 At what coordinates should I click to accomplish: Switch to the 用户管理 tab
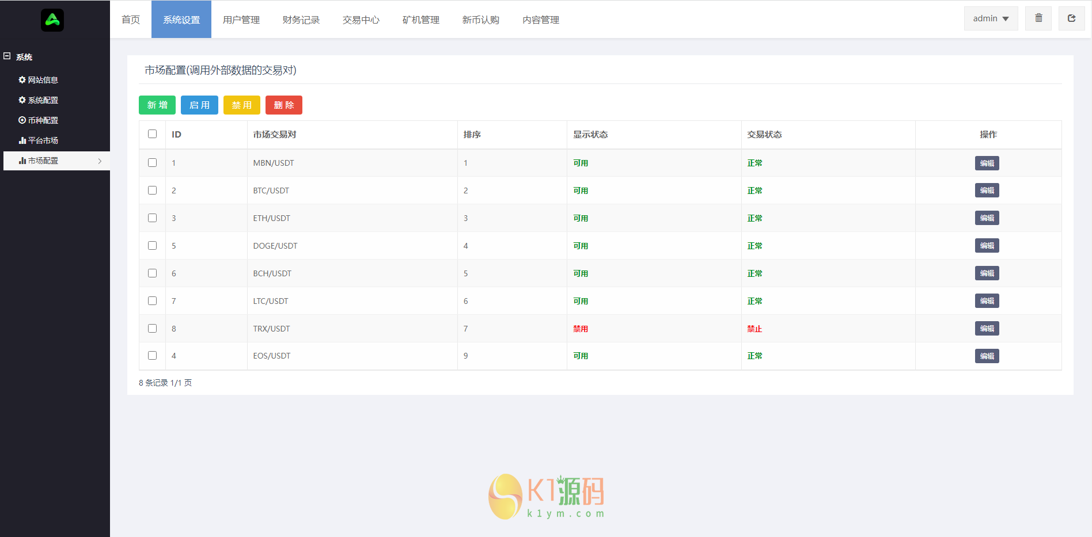(241, 20)
